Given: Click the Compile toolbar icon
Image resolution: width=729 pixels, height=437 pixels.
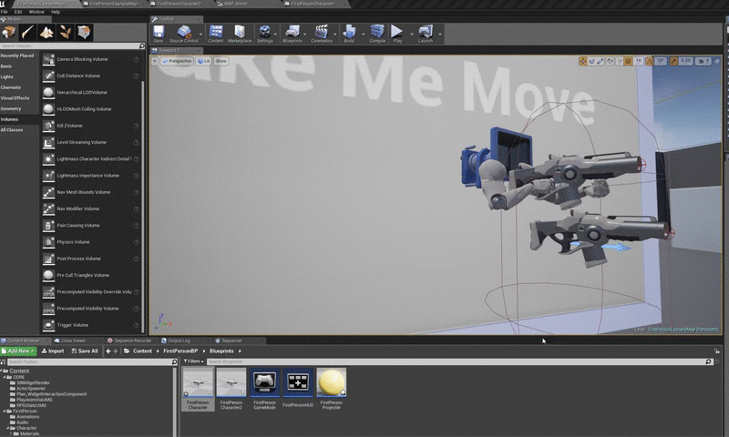Looking at the screenshot, I should [x=376, y=34].
